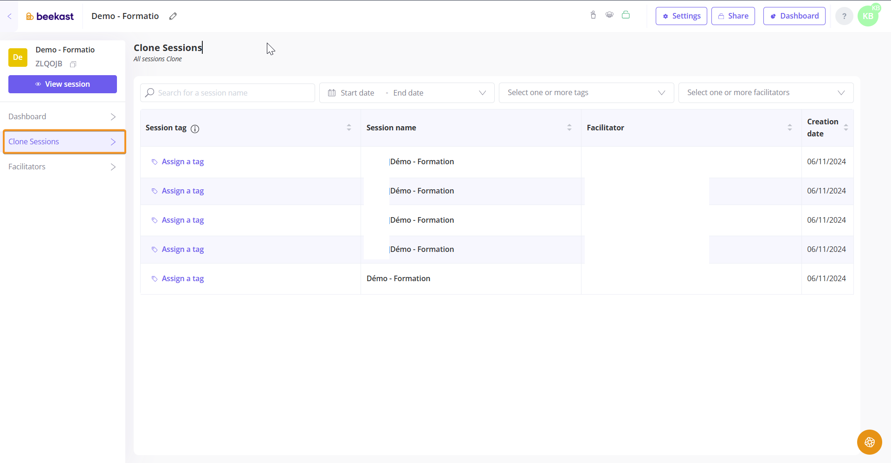Click the participant figure icon in header
The width and height of the screenshot is (891, 463).
pos(593,15)
